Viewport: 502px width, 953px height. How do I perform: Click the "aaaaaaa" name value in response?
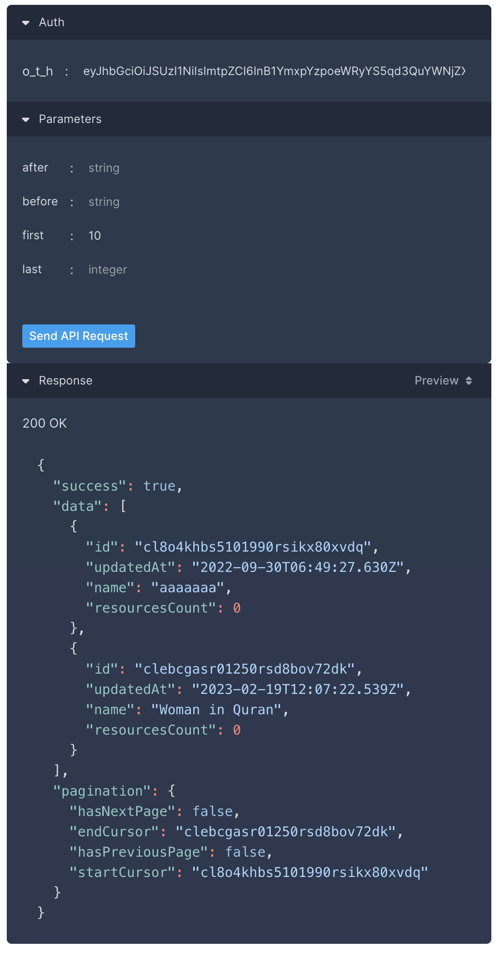coord(188,588)
